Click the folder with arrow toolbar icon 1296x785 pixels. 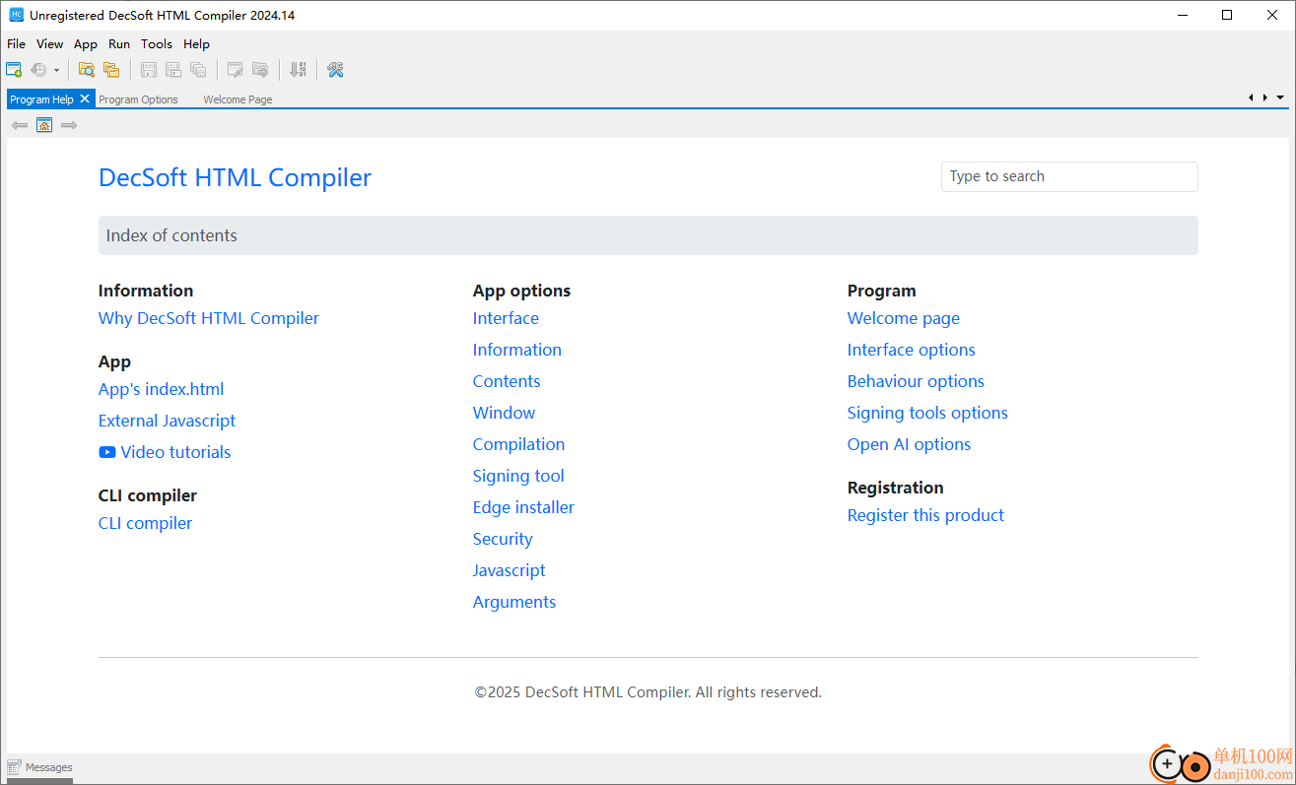tap(260, 70)
